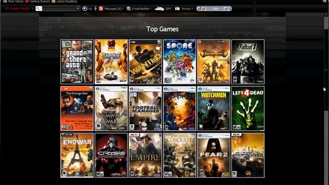Click the radio player first left button
The height and width of the screenshot is (185, 329).
point(198,8)
